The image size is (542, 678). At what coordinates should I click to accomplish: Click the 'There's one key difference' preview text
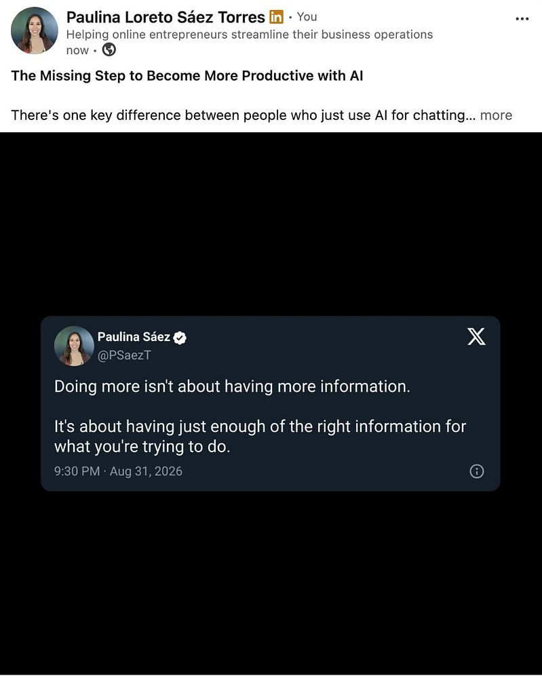[x=243, y=115]
